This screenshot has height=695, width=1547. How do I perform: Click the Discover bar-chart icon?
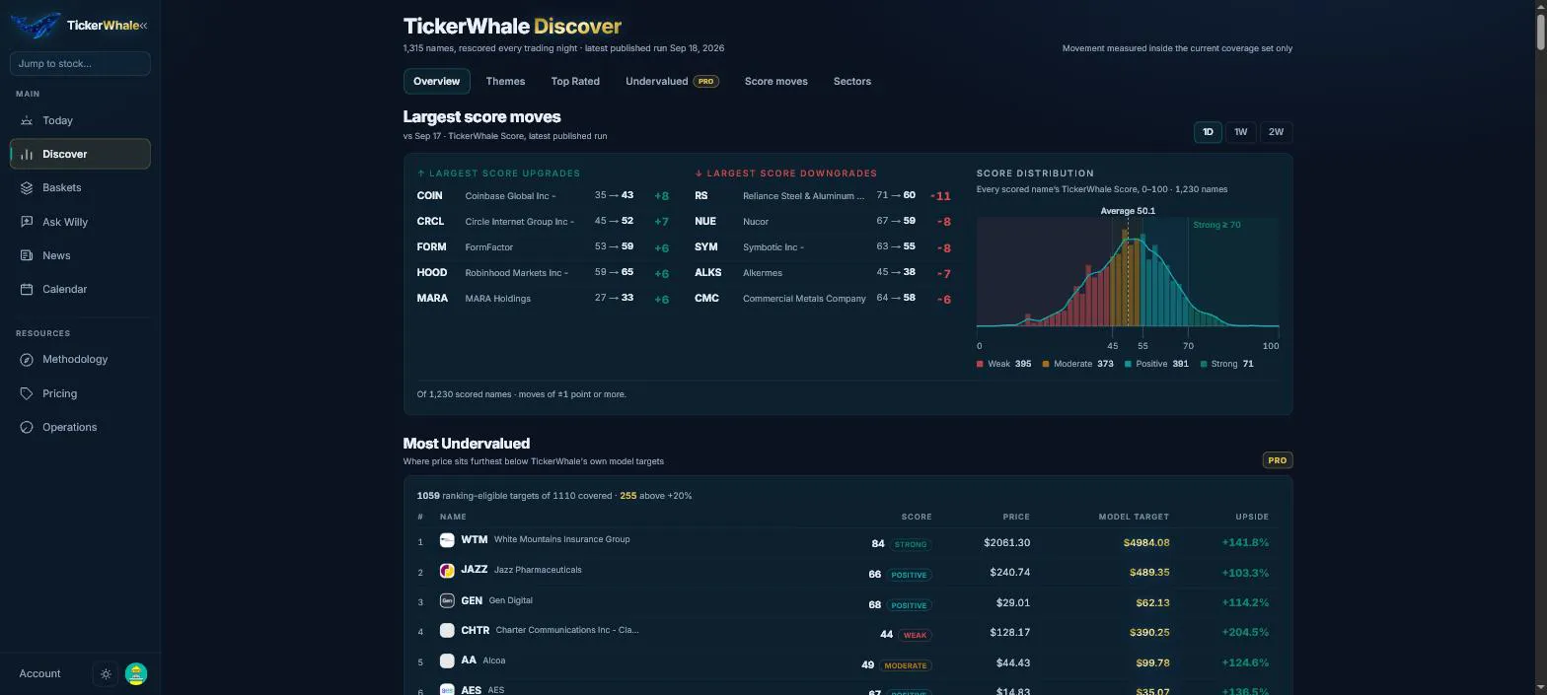click(27, 154)
